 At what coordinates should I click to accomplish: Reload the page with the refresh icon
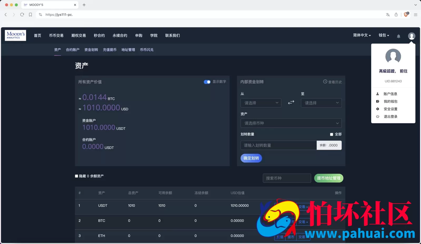[22, 15]
